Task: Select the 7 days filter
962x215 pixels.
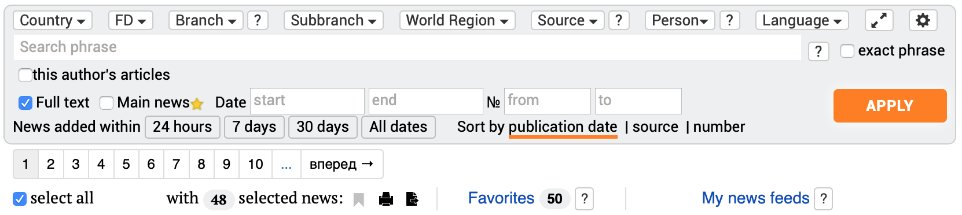Action: click(254, 127)
